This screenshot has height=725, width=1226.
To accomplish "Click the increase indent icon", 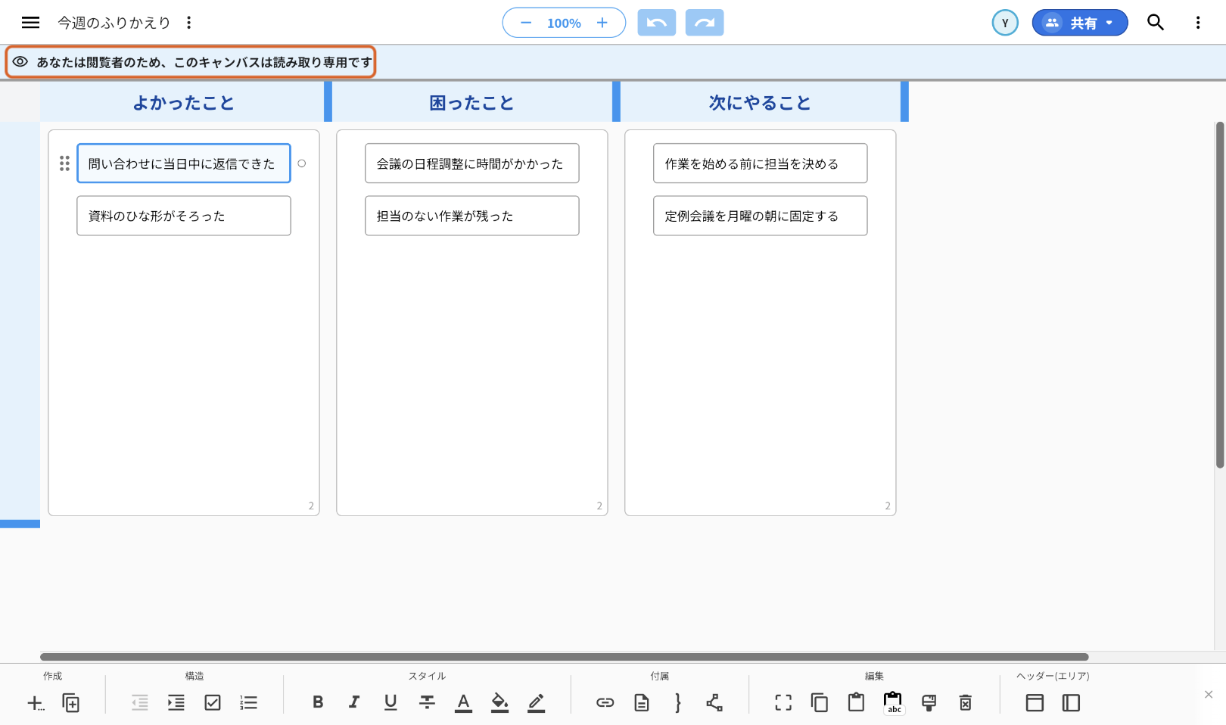I will coord(176,703).
